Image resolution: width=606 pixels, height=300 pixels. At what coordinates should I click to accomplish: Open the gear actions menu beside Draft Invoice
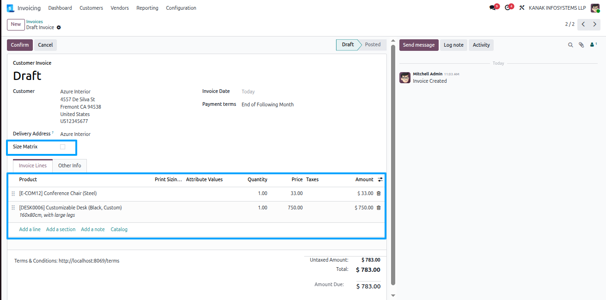59,28
